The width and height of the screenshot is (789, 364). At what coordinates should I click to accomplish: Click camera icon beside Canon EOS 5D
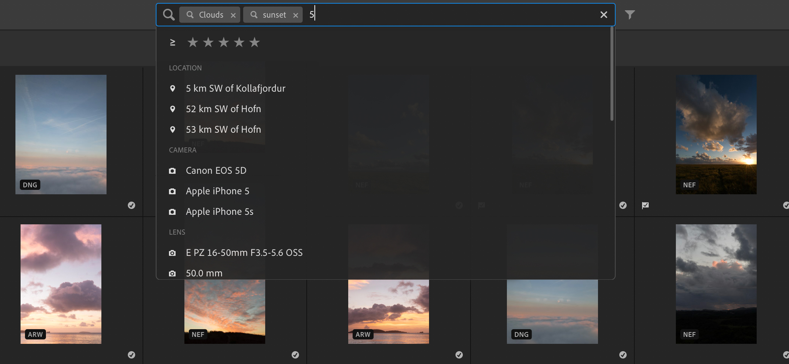click(x=172, y=171)
